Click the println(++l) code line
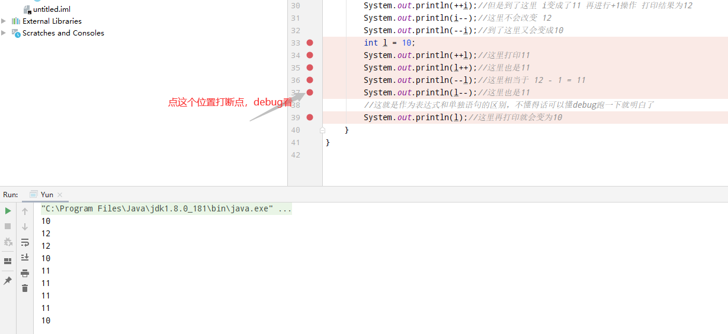The height and width of the screenshot is (334, 728). point(421,55)
